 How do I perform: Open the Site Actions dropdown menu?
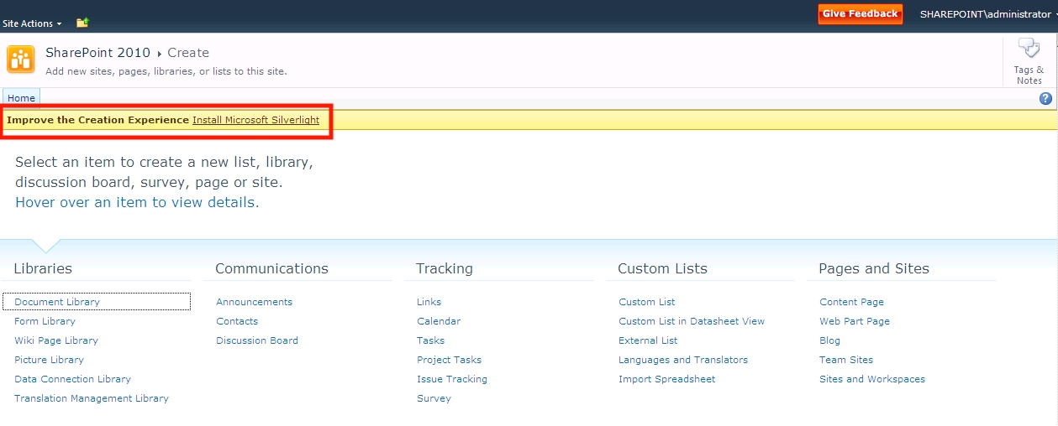tap(32, 23)
